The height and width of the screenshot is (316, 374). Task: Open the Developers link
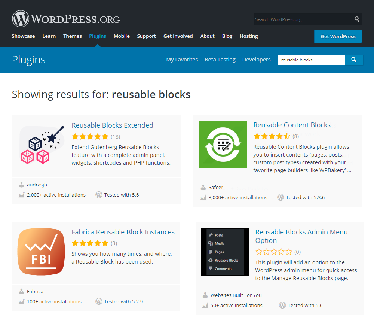[x=257, y=60]
